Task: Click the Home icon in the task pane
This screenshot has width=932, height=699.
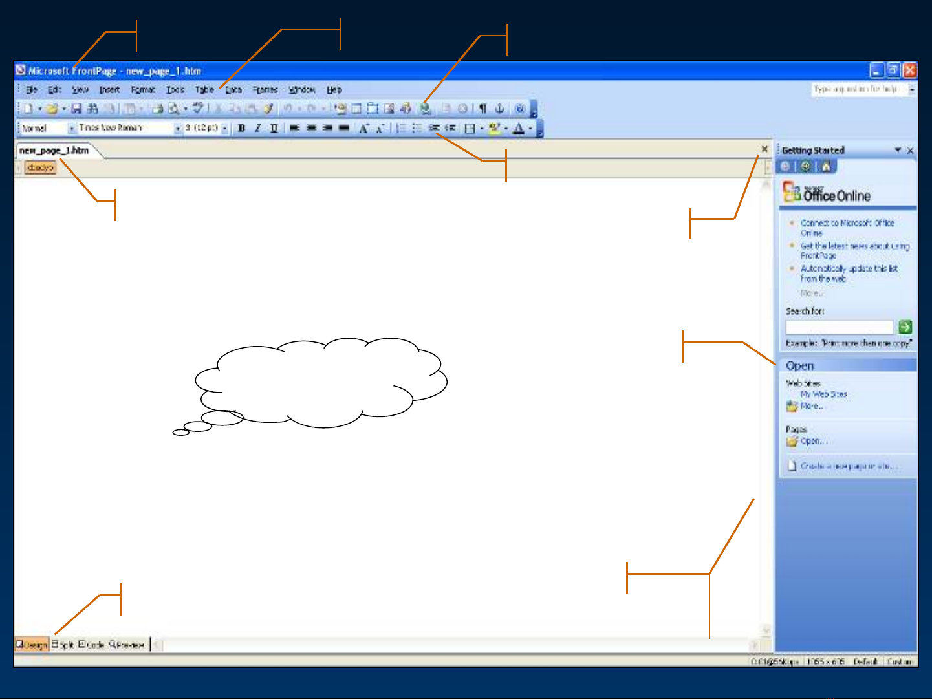Action: (x=826, y=167)
